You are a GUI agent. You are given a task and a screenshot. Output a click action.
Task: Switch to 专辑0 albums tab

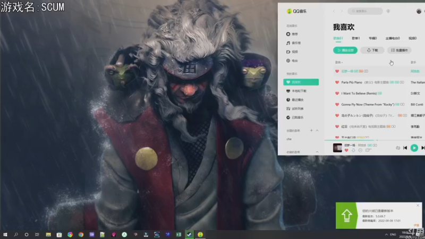373,38
